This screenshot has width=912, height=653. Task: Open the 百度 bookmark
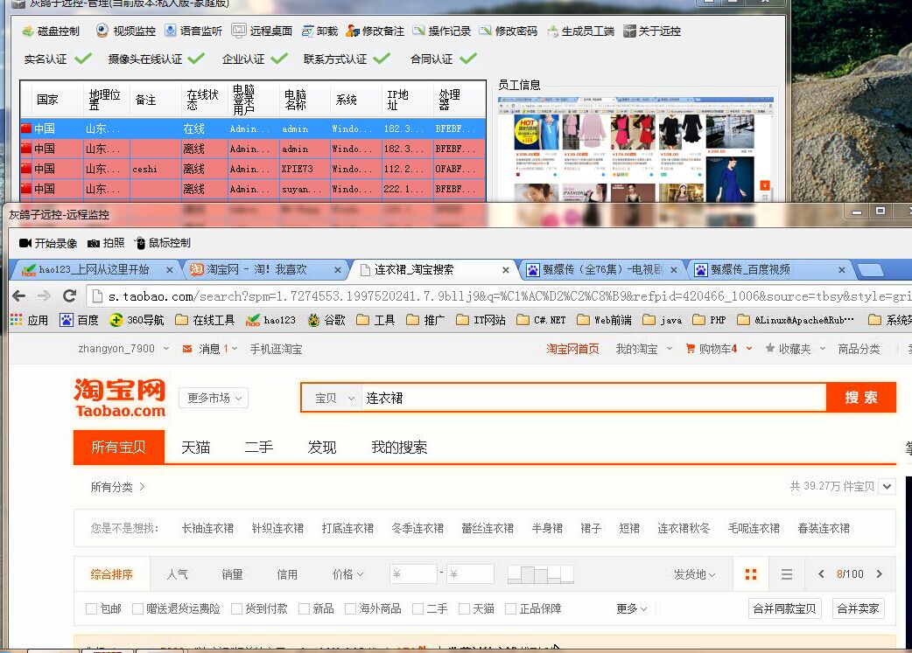[79, 320]
